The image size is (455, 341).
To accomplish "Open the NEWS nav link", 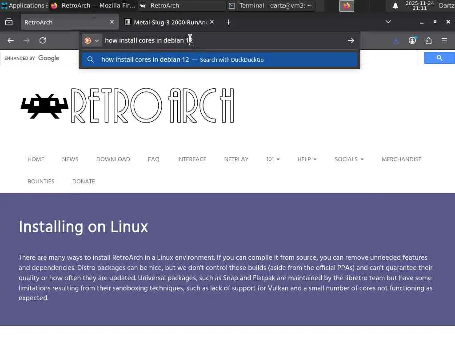I will pyautogui.click(x=70, y=159).
